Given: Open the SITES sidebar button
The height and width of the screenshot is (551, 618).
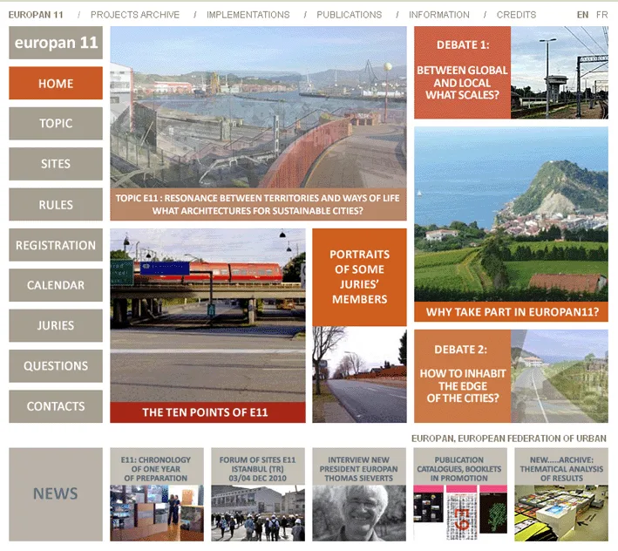Looking at the screenshot, I should pyautogui.click(x=56, y=164).
